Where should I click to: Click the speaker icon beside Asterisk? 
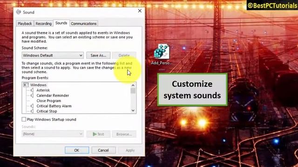click(x=32, y=90)
